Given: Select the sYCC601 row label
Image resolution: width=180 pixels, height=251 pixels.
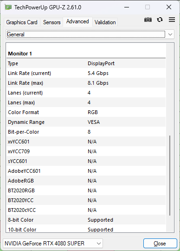Looking at the screenshot, I should pos(18,161).
